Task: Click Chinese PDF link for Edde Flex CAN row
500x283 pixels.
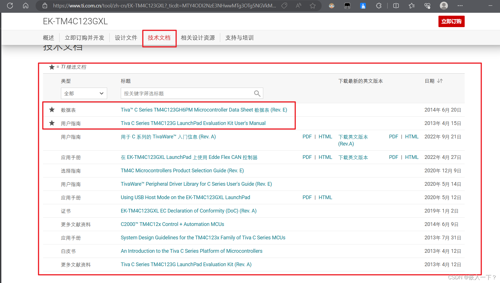Action: [x=307, y=157]
